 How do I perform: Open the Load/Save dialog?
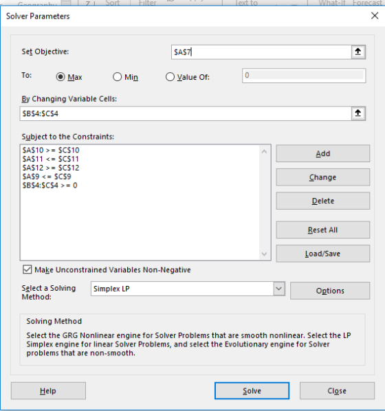[323, 254]
